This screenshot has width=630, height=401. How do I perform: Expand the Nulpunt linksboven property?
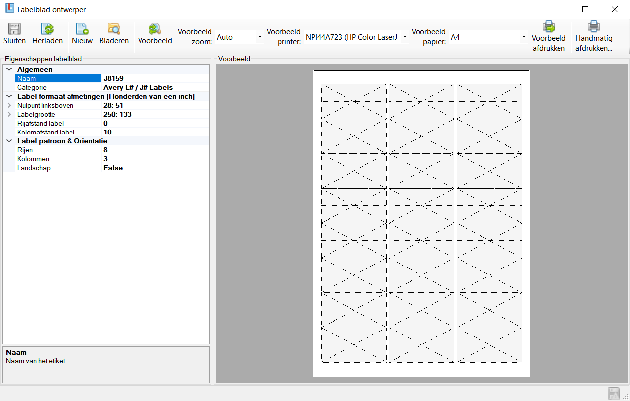pyautogui.click(x=9, y=105)
